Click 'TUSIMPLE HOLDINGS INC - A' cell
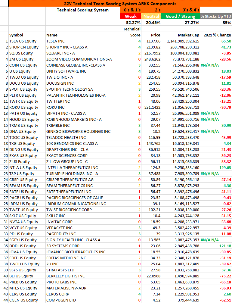This screenshot has height=303, width=232. coord(83,173)
